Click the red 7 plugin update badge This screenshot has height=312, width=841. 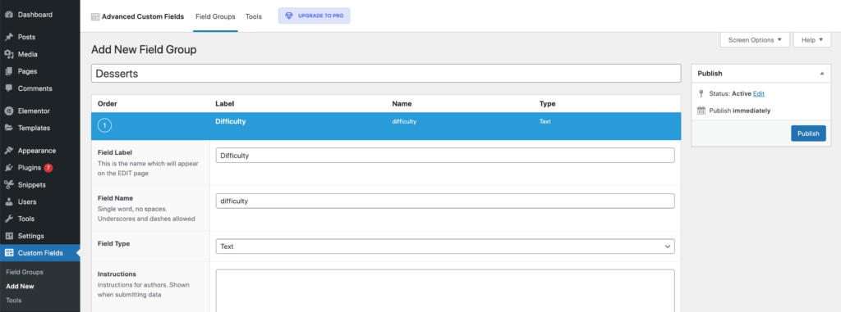(x=48, y=168)
